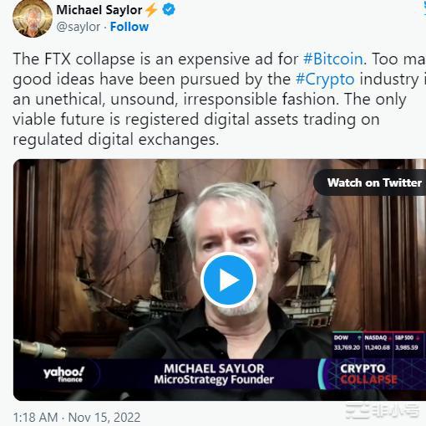Click the blue verified badge
The width and height of the screenshot is (426, 426).
169,10
